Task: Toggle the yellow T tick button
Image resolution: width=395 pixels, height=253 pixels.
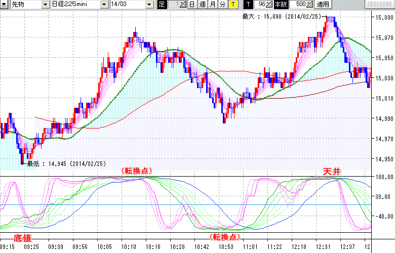Action: pyautogui.click(x=232, y=5)
